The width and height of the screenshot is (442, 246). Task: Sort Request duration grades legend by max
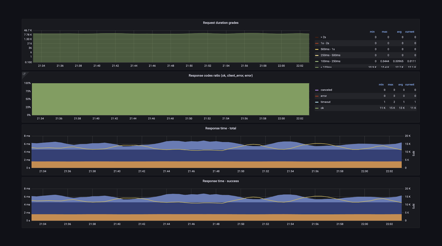click(x=385, y=32)
